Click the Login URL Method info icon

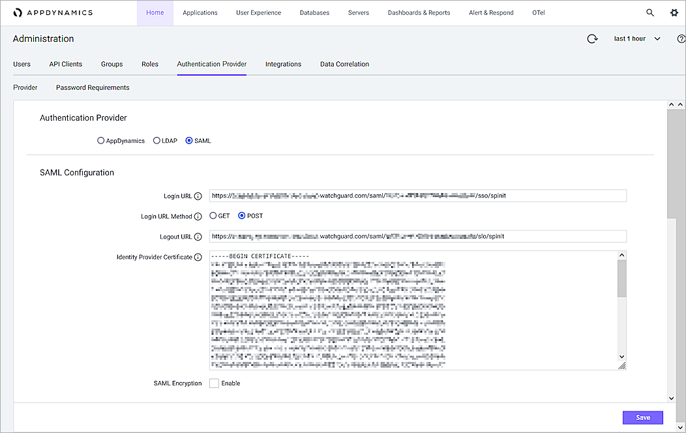pyautogui.click(x=200, y=216)
